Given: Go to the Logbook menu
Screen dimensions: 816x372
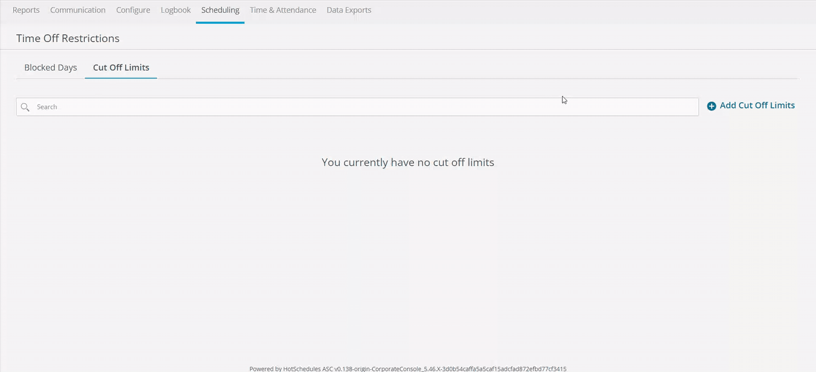Looking at the screenshot, I should tap(176, 10).
